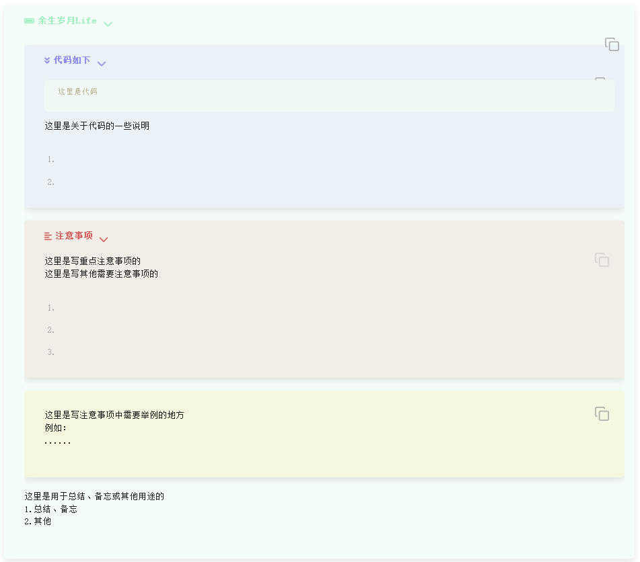Collapse the 代码如下 section chevron
The width and height of the screenshot is (640, 562).
102,64
